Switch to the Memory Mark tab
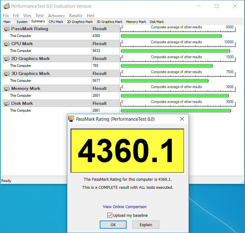 tap(136, 22)
